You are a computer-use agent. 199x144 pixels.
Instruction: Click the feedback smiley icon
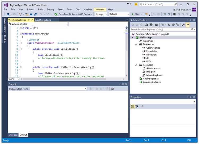(x=136, y=4)
